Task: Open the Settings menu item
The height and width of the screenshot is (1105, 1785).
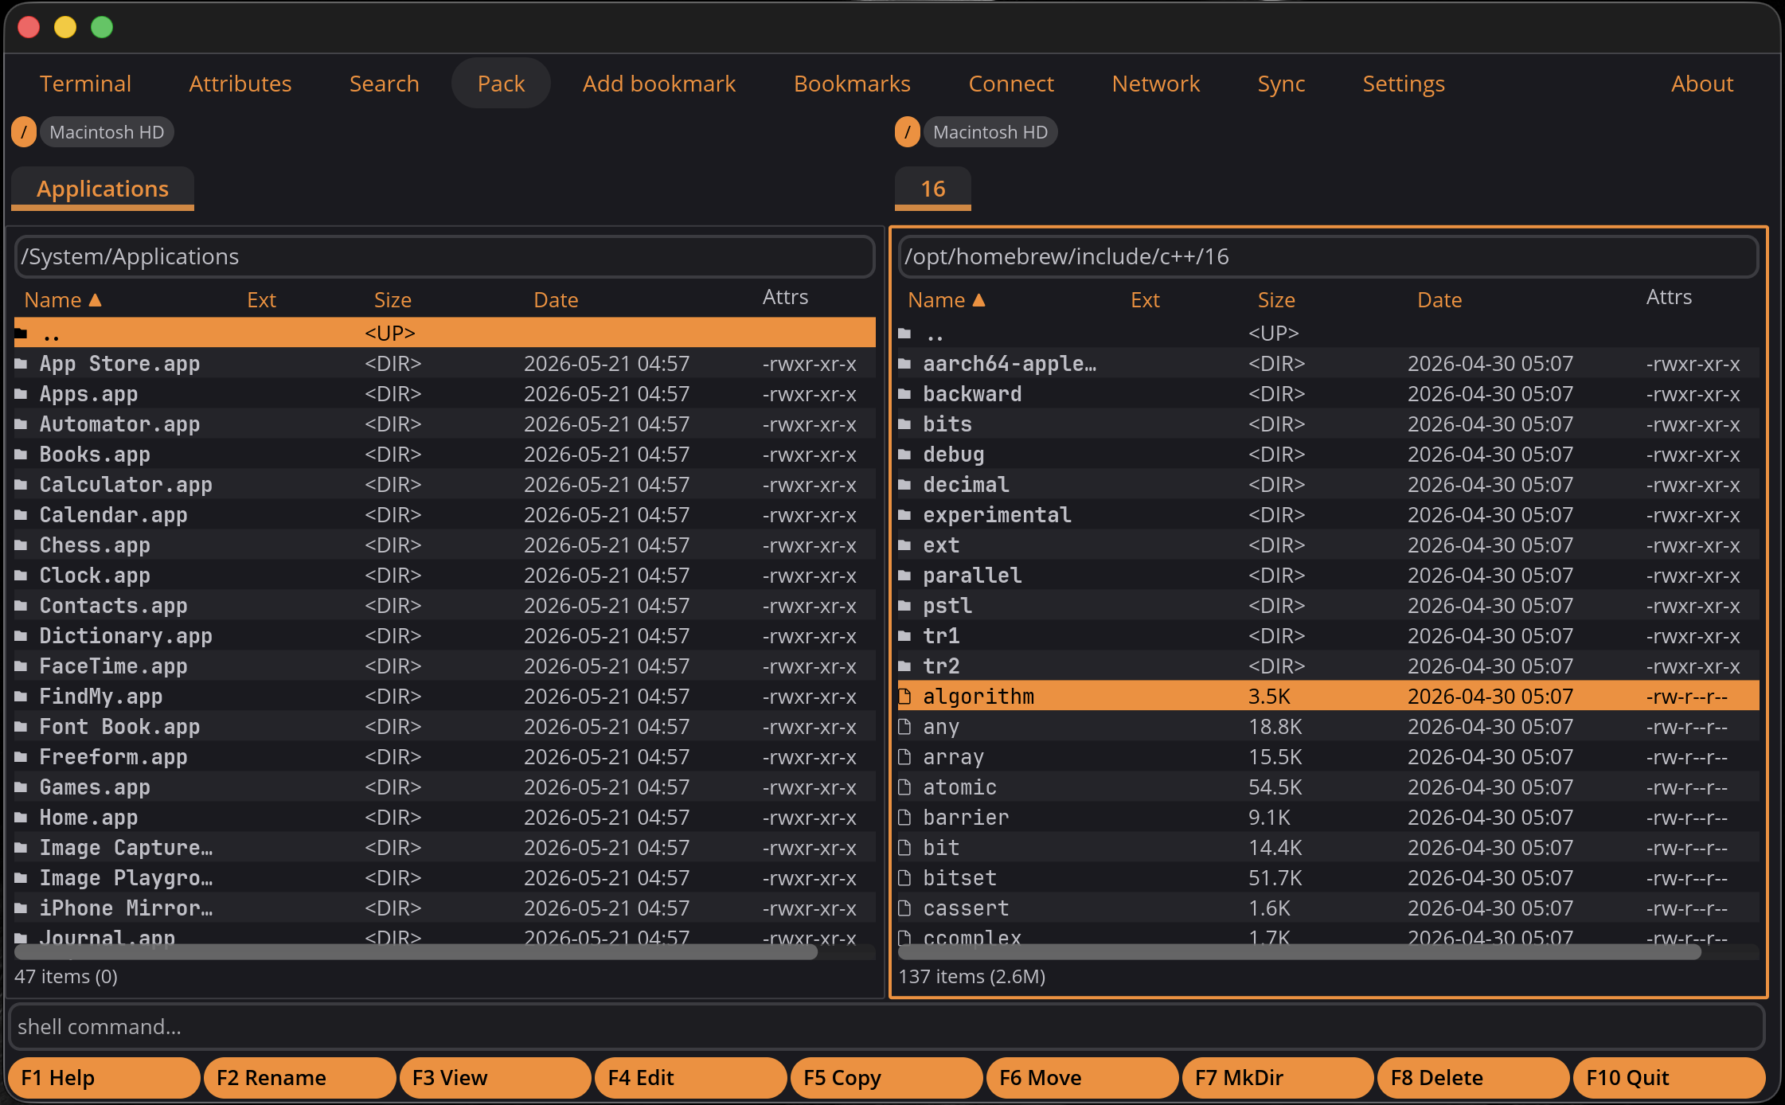Action: 1403,84
